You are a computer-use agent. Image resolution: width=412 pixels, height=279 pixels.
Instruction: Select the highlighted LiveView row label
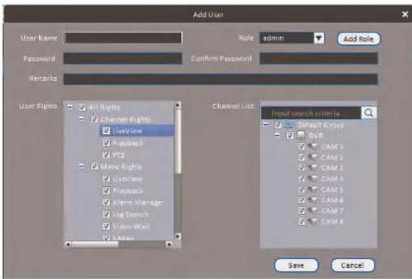coord(128,131)
